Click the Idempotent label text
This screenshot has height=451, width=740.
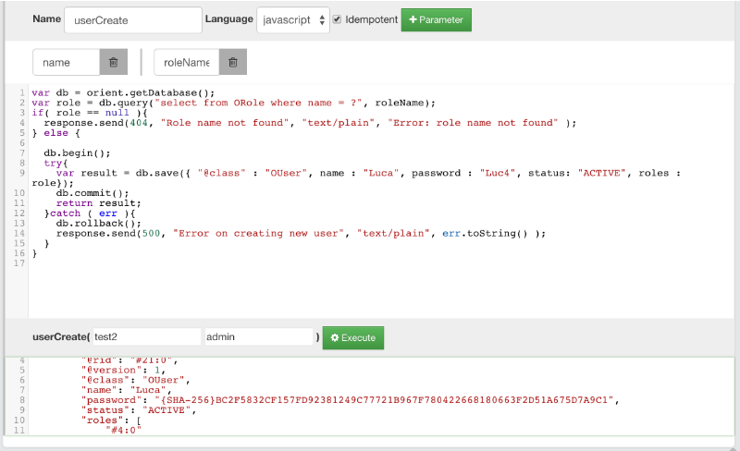point(372,19)
